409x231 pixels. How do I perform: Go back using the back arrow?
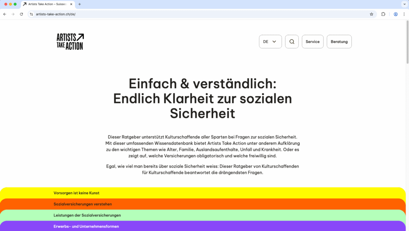tap(5, 14)
